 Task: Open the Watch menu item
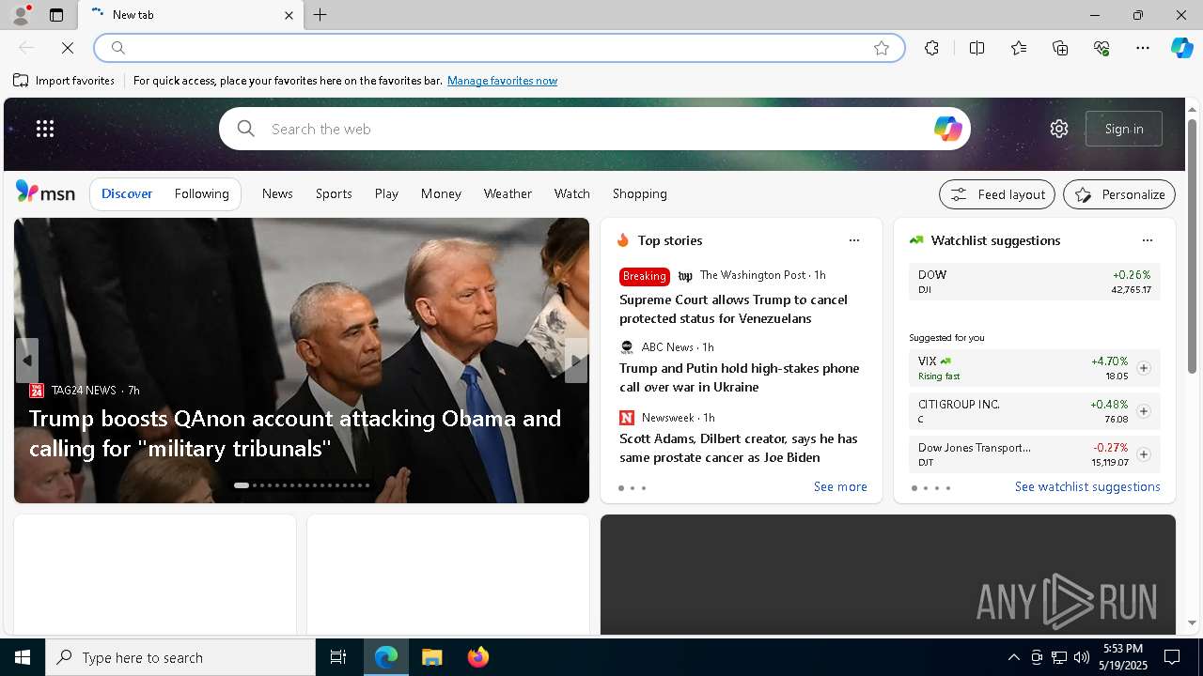571,193
